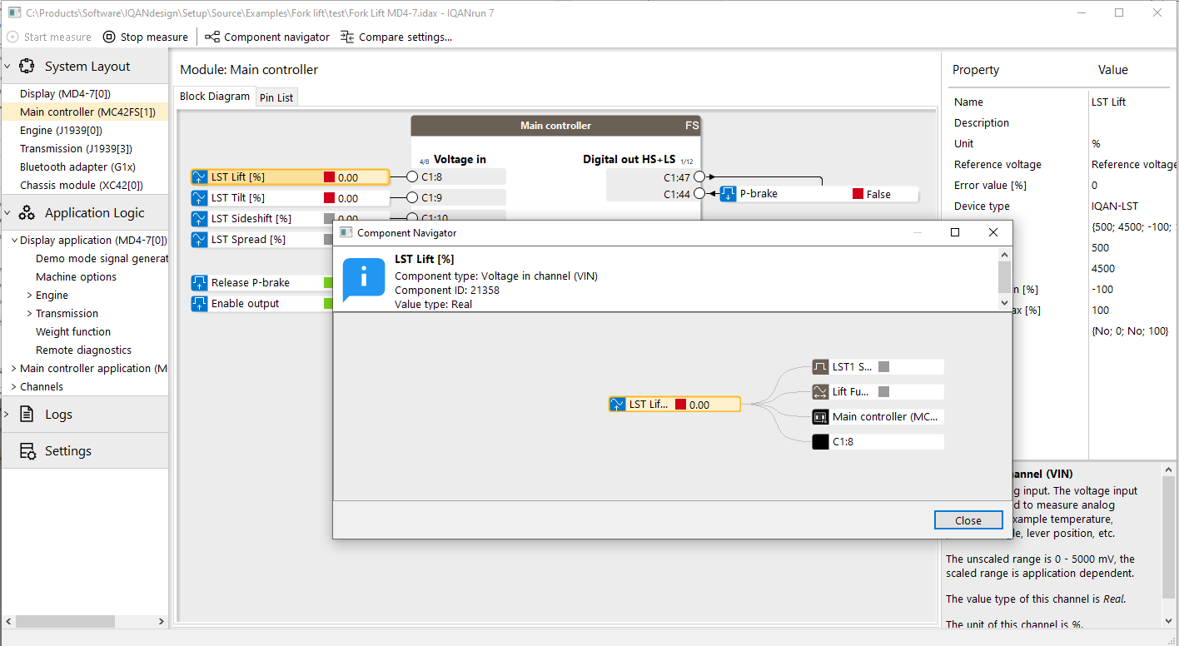
Task: Click left arrow of sidebar horizontal scrollbar
Action: click(x=8, y=621)
